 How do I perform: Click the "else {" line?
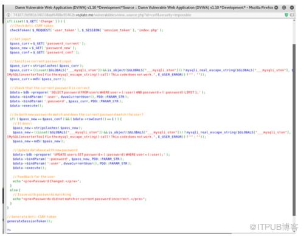coord(15,190)
